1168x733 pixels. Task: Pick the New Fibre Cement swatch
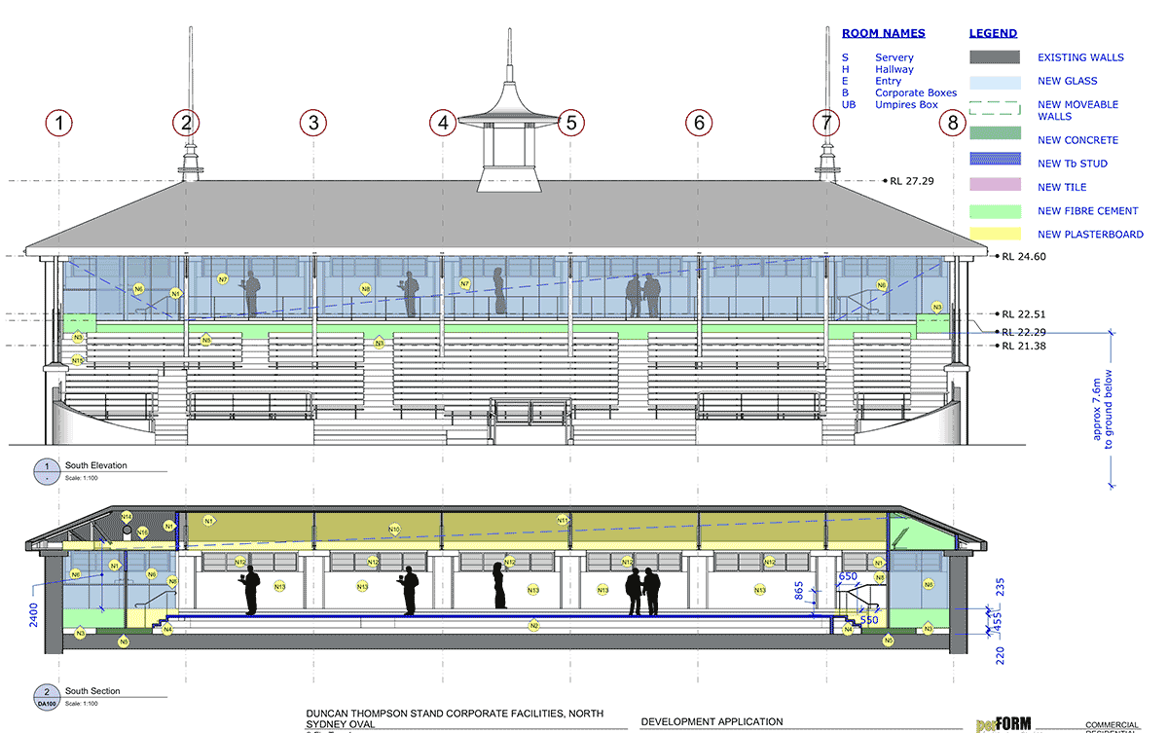[995, 210]
